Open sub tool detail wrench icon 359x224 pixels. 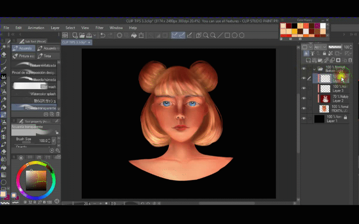pyautogui.click(x=57, y=151)
